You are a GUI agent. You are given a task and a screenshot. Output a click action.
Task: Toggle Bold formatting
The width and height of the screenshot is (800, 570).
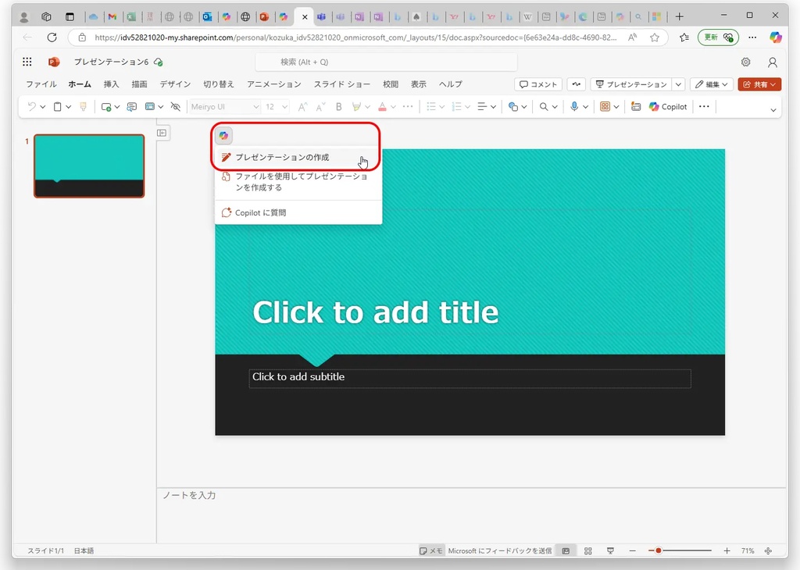339,106
